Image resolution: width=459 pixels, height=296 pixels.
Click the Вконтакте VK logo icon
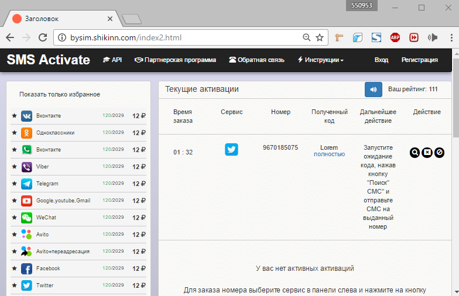pos(26,116)
